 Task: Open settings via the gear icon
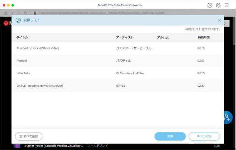point(218,5)
